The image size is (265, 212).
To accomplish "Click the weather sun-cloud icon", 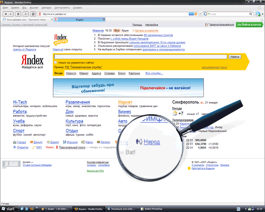I will tap(175, 113).
